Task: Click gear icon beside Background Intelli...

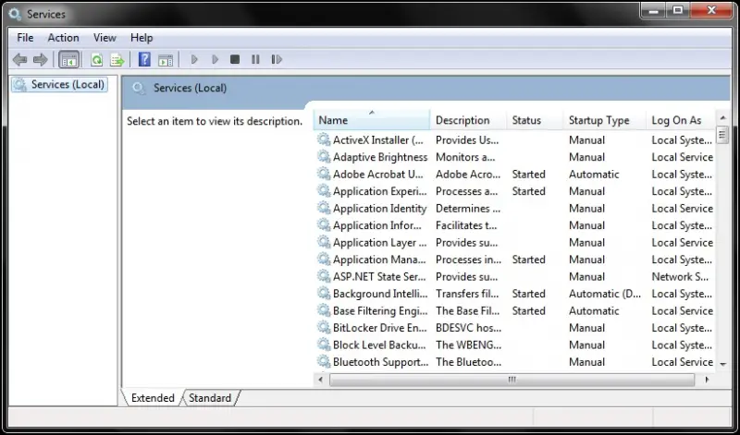Action: click(324, 293)
